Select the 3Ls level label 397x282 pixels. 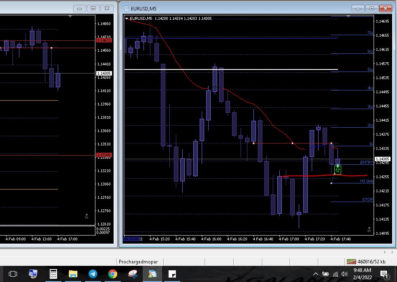(x=370, y=107)
